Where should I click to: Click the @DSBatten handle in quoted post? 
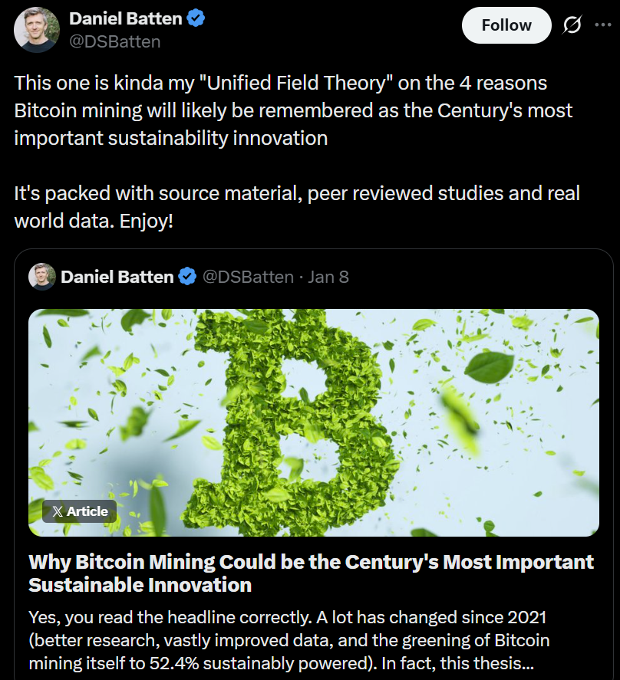[x=248, y=277]
